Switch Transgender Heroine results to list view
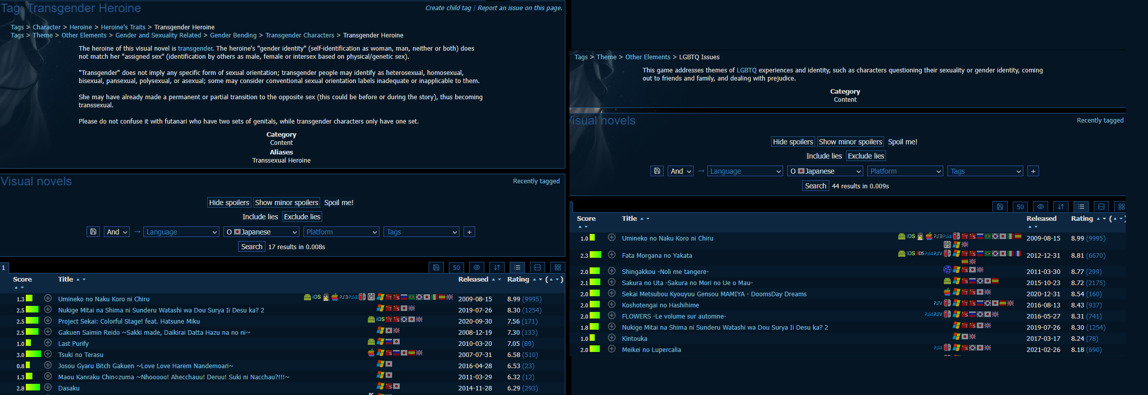This screenshot has height=395, width=1148. [x=517, y=267]
